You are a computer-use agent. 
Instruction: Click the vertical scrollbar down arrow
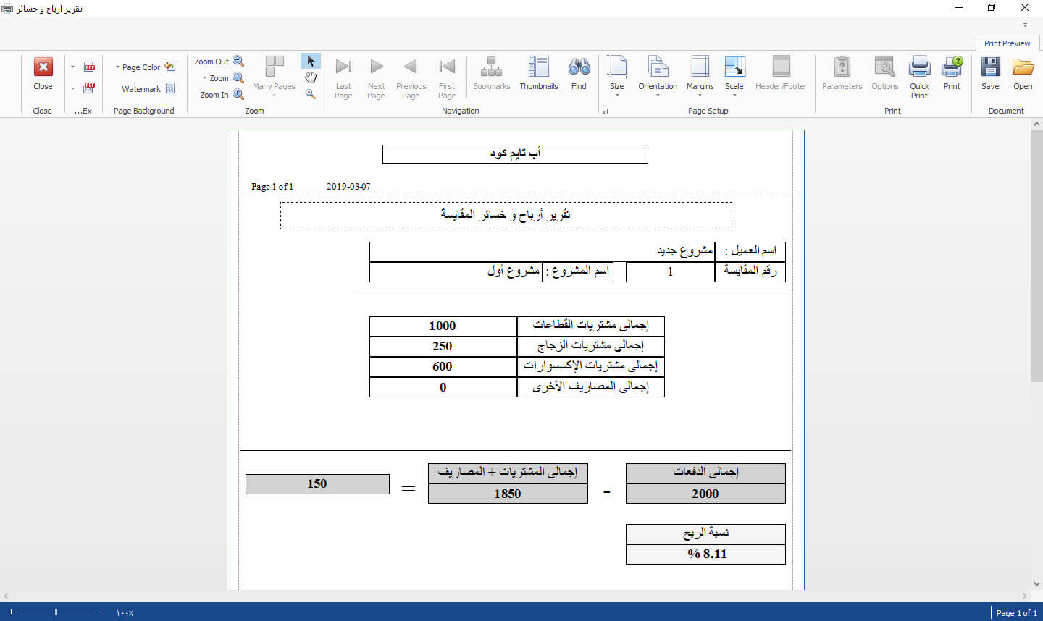point(1036,584)
